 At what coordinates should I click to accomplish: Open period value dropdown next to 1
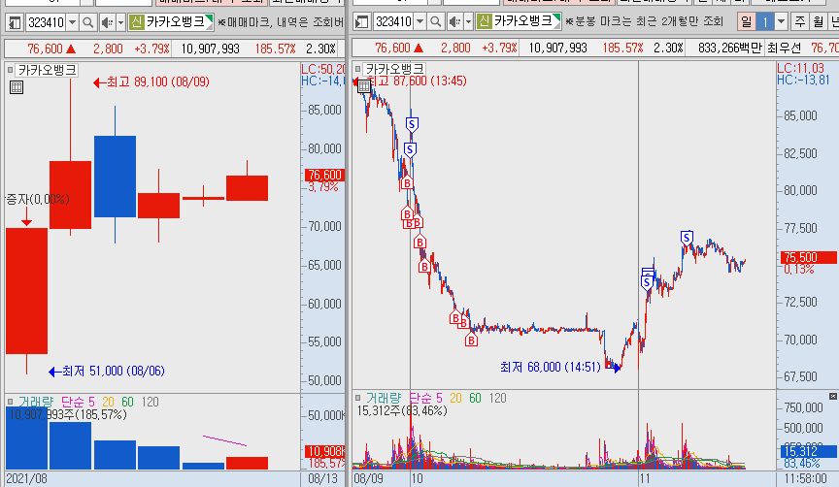pos(781,22)
